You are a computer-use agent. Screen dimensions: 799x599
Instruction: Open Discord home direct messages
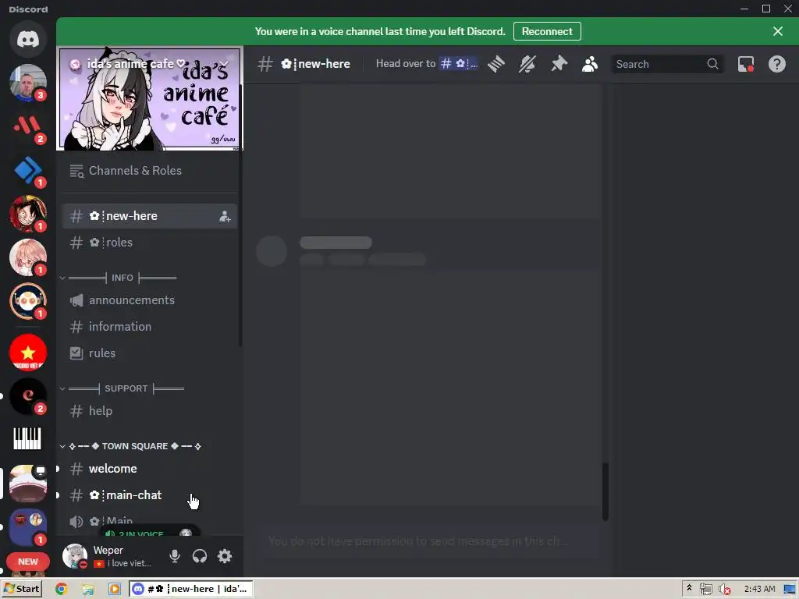pos(28,39)
